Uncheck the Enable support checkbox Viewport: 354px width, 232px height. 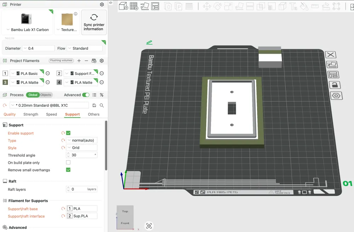tap(68, 133)
